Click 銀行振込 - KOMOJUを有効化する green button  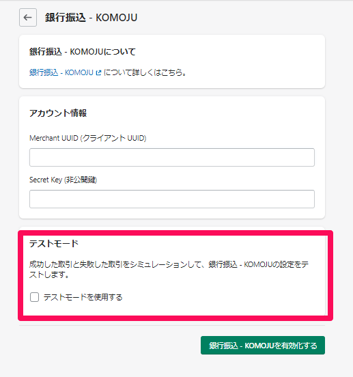click(x=263, y=346)
